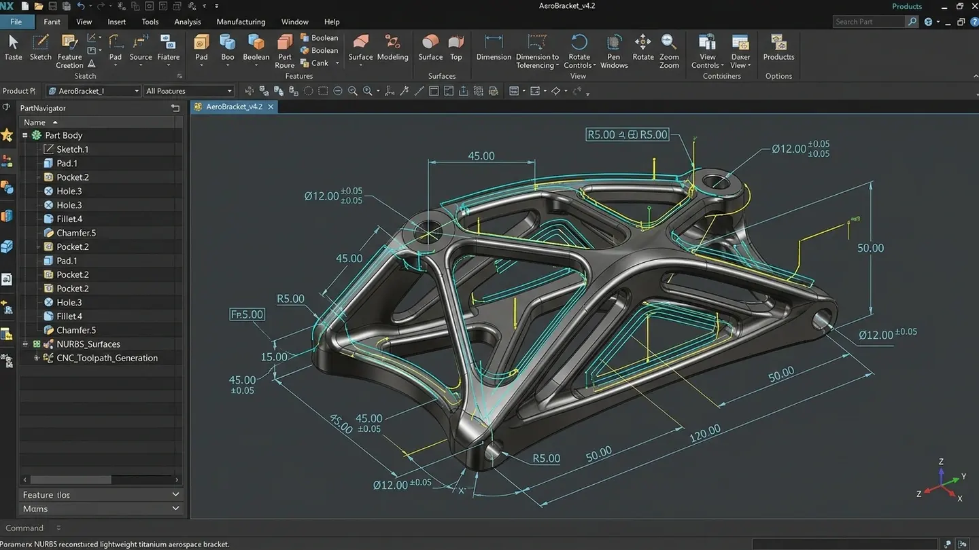Viewport: 979px width, 550px height.
Task: Click the Pert Roure tool
Action: 285,51
